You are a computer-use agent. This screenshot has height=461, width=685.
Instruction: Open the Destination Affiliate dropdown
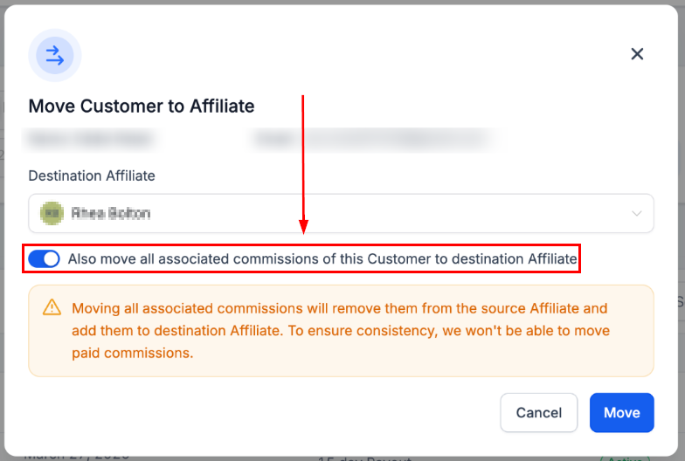click(341, 213)
